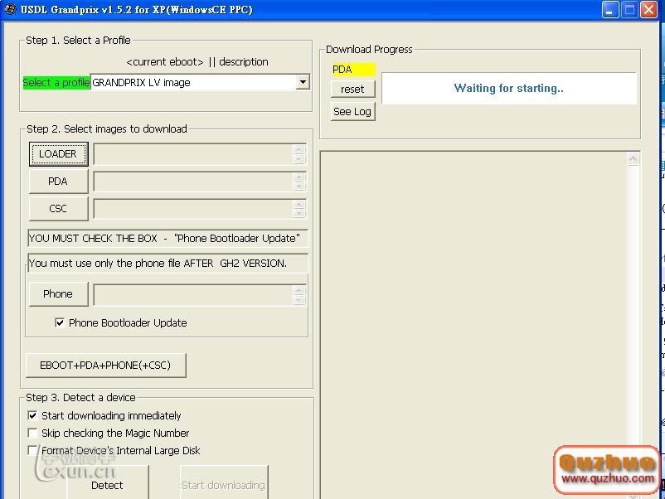Click the PDA field up spinner arrow
Image resolution: width=665 pixels, height=499 pixels.
tap(299, 177)
